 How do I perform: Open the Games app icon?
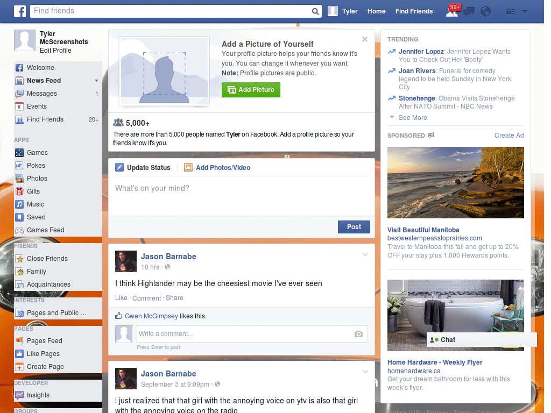[19, 153]
